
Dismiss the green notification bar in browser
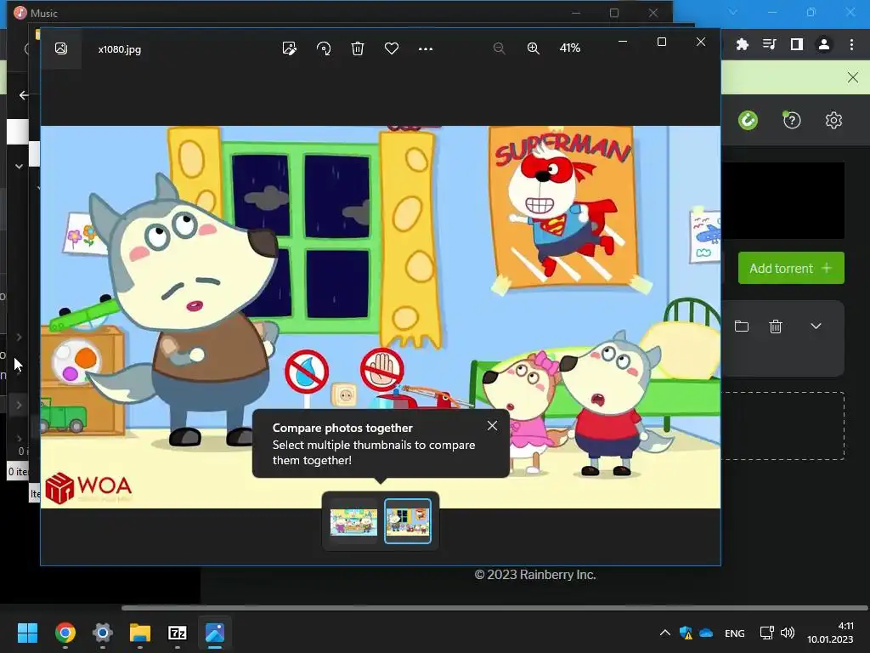853,77
